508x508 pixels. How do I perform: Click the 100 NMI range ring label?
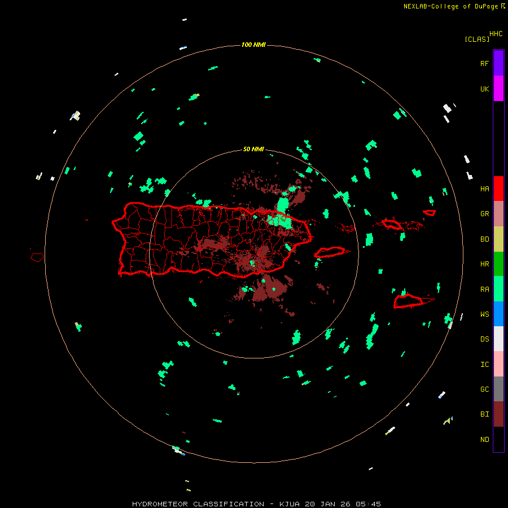[253, 45]
